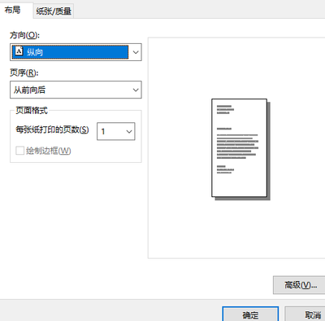
Task: Click the 方向(O): label
Action: click(x=25, y=35)
